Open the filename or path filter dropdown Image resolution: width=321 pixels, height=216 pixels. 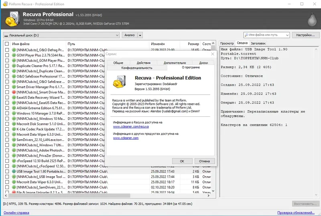[287, 35]
